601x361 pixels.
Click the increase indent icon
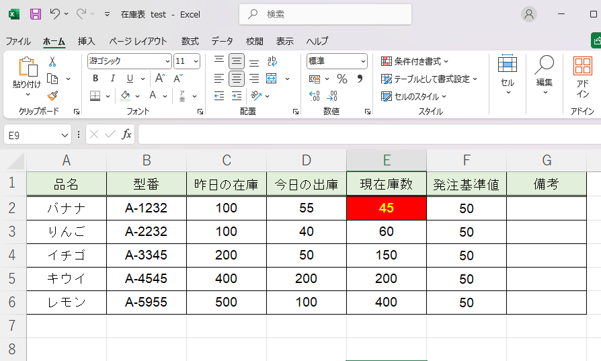click(237, 96)
